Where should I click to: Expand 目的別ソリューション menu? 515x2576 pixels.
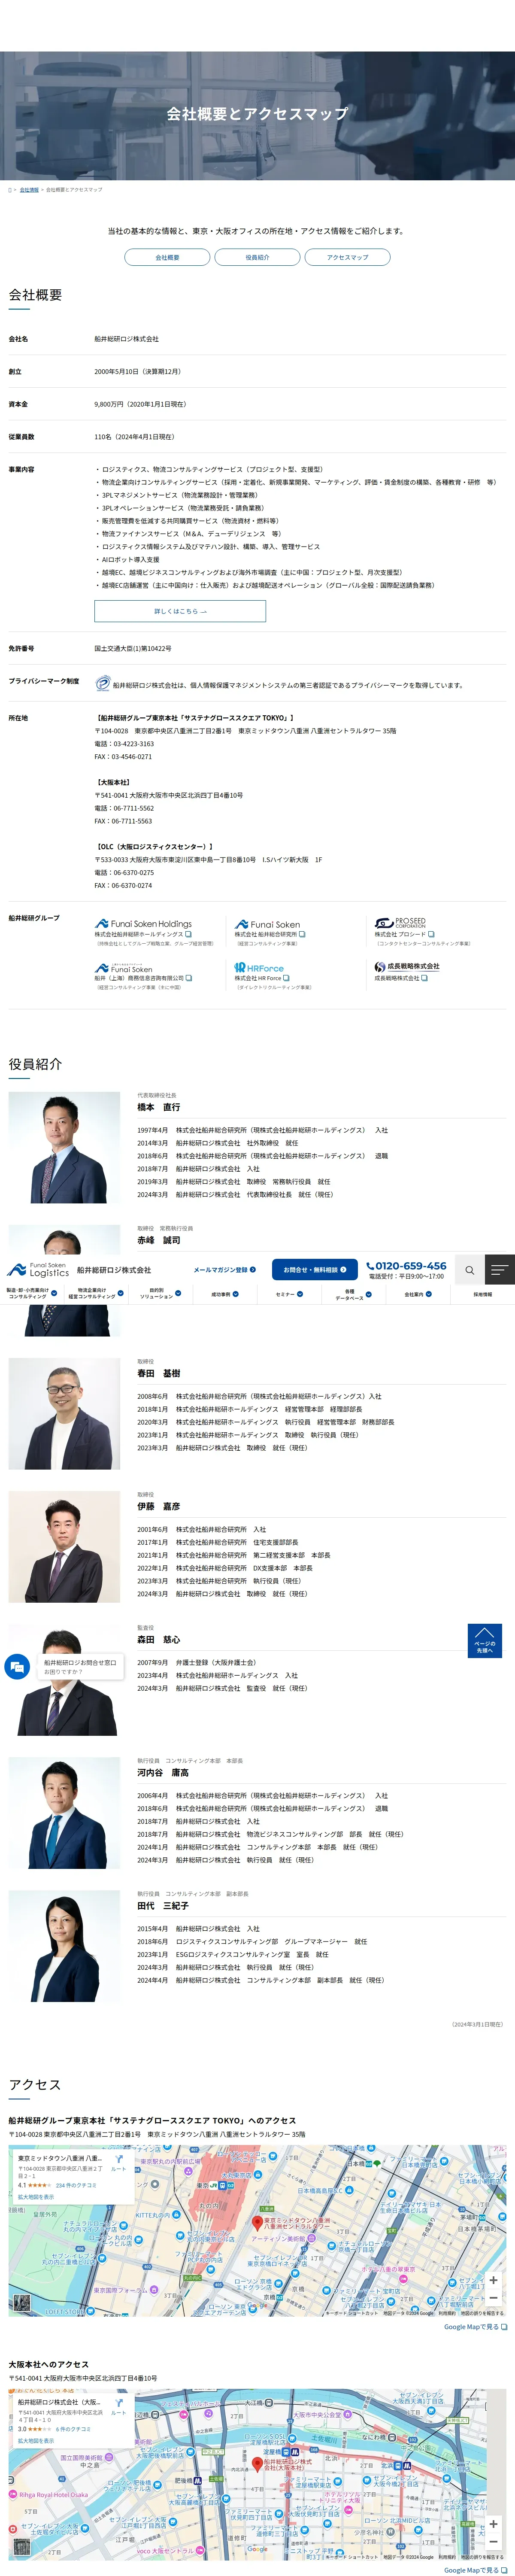pos(160,1294)
